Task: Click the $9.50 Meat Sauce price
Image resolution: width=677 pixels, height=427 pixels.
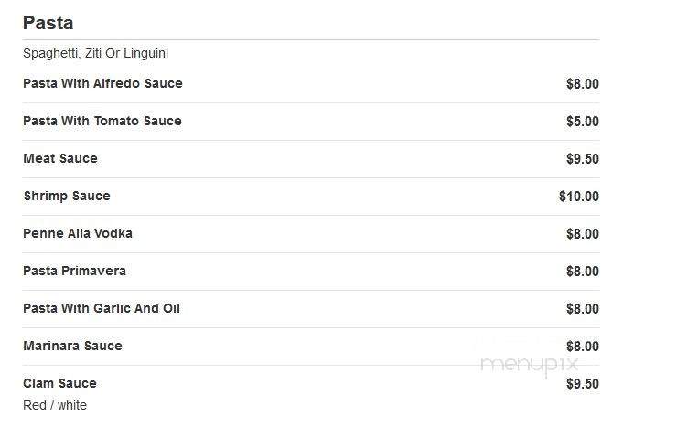Action: pyautogui.click(x=583, y=159)
